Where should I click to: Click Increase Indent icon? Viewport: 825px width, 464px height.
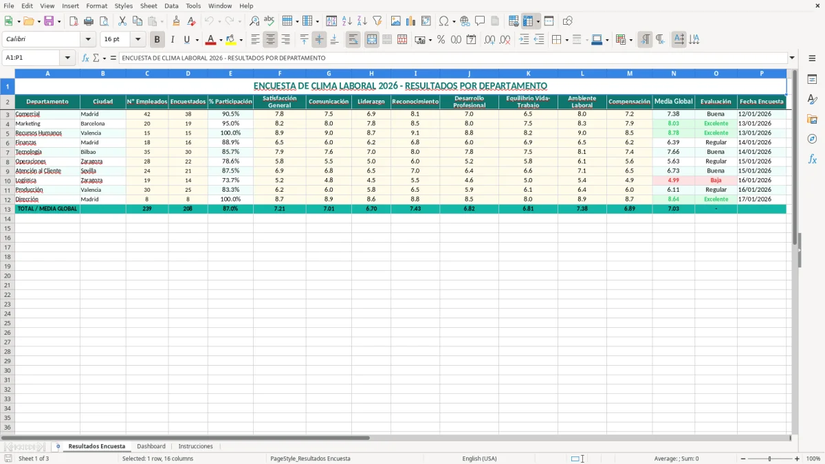[524, 40]
